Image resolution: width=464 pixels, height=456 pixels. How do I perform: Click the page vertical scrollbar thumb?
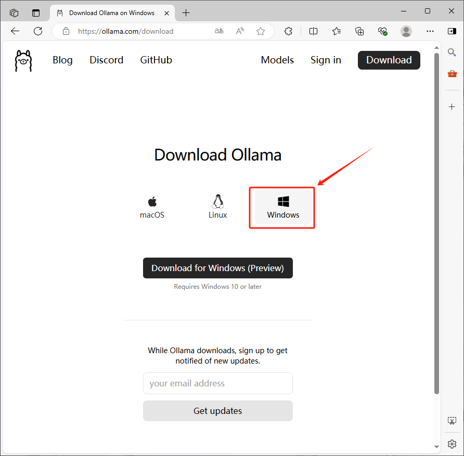click(436, 223)
